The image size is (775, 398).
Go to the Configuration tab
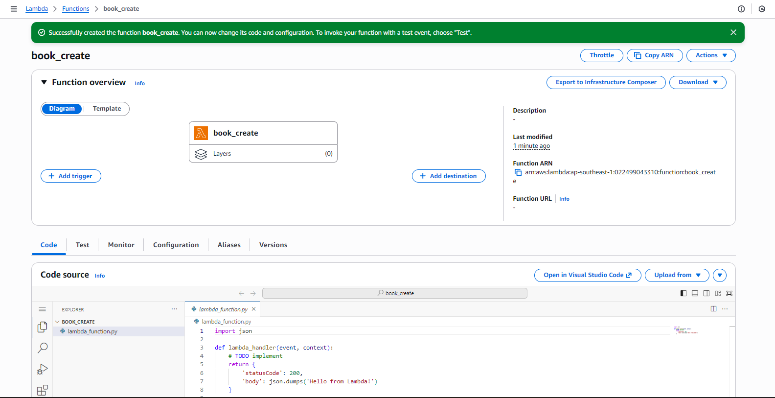click(176, 245)
